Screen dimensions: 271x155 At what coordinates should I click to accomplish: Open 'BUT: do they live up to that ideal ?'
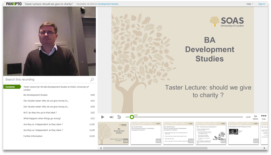(59, 112)
